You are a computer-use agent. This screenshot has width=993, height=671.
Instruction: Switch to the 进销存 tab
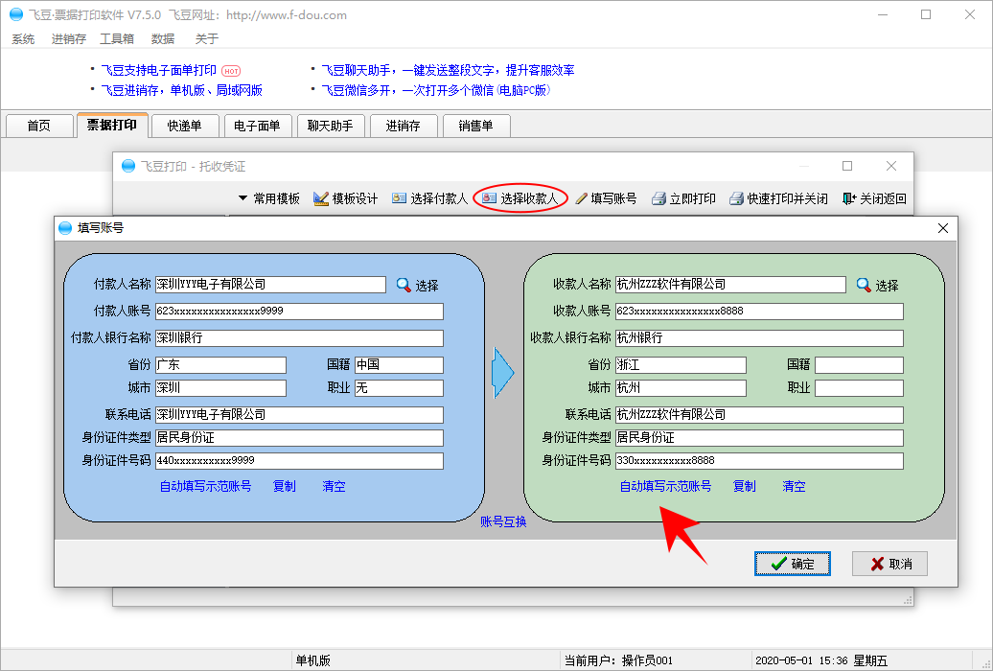click(403, 126)
